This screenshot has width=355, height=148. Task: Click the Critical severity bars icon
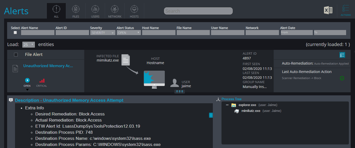[x=42, y=81]
